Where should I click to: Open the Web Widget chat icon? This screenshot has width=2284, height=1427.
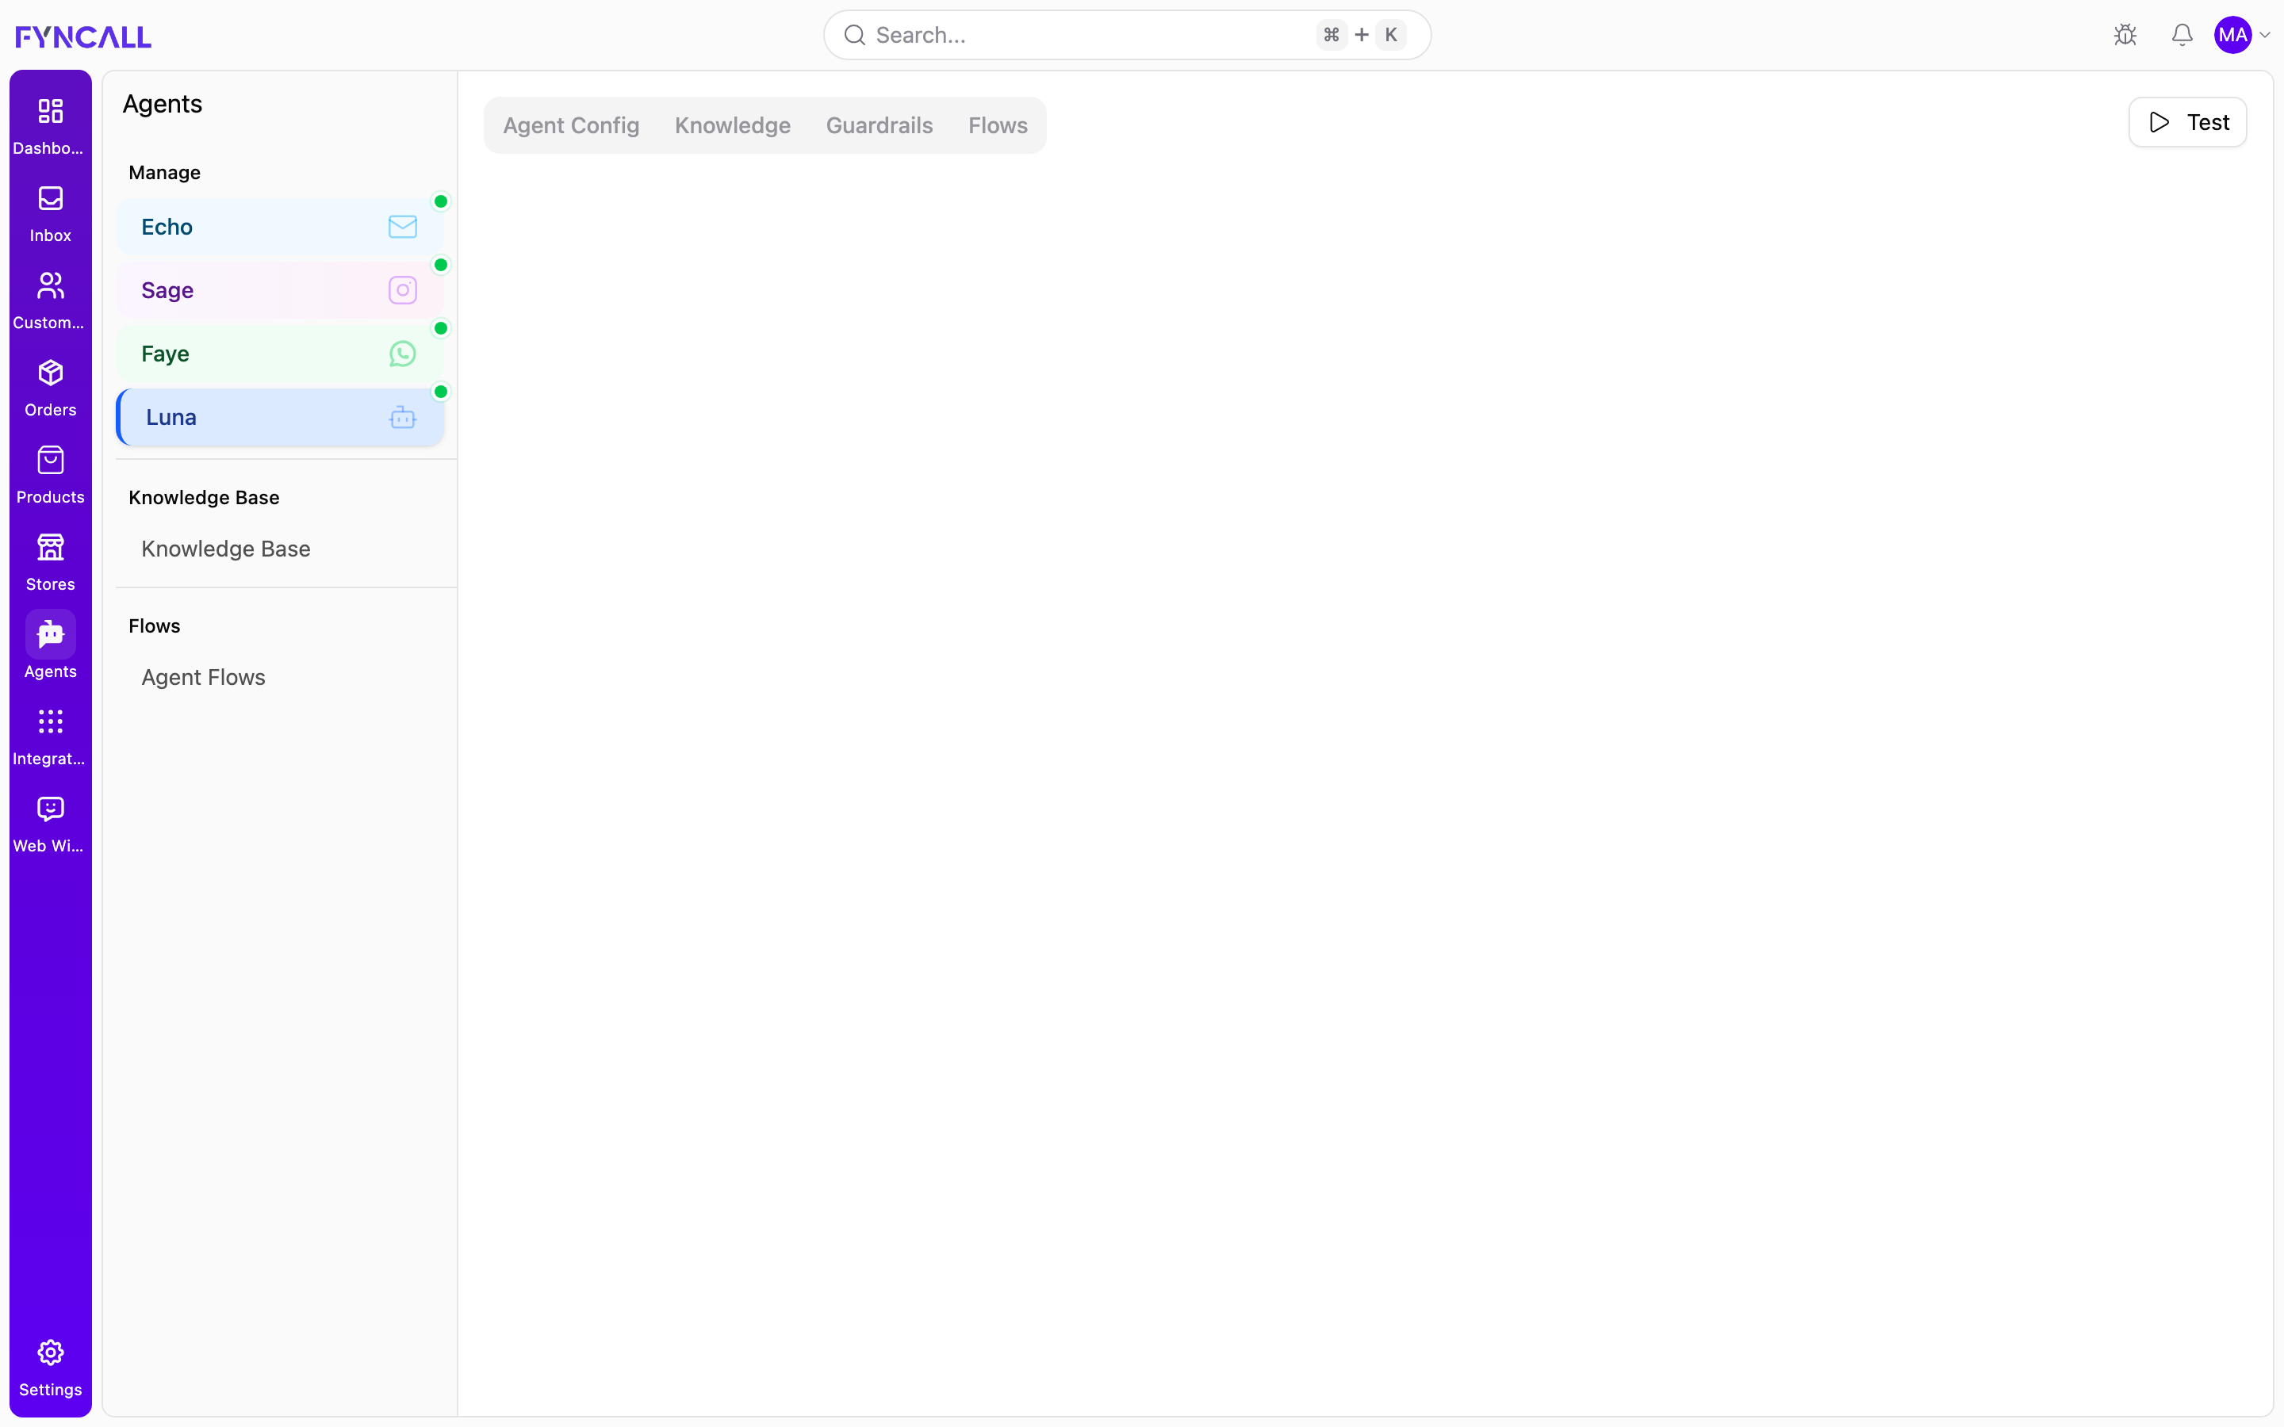click(x=50, y=809)
